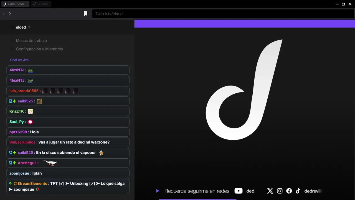The image size is (355, 200).
Task: Switch to the "elded - Twitch" tab
Action: tap(15, 4)
